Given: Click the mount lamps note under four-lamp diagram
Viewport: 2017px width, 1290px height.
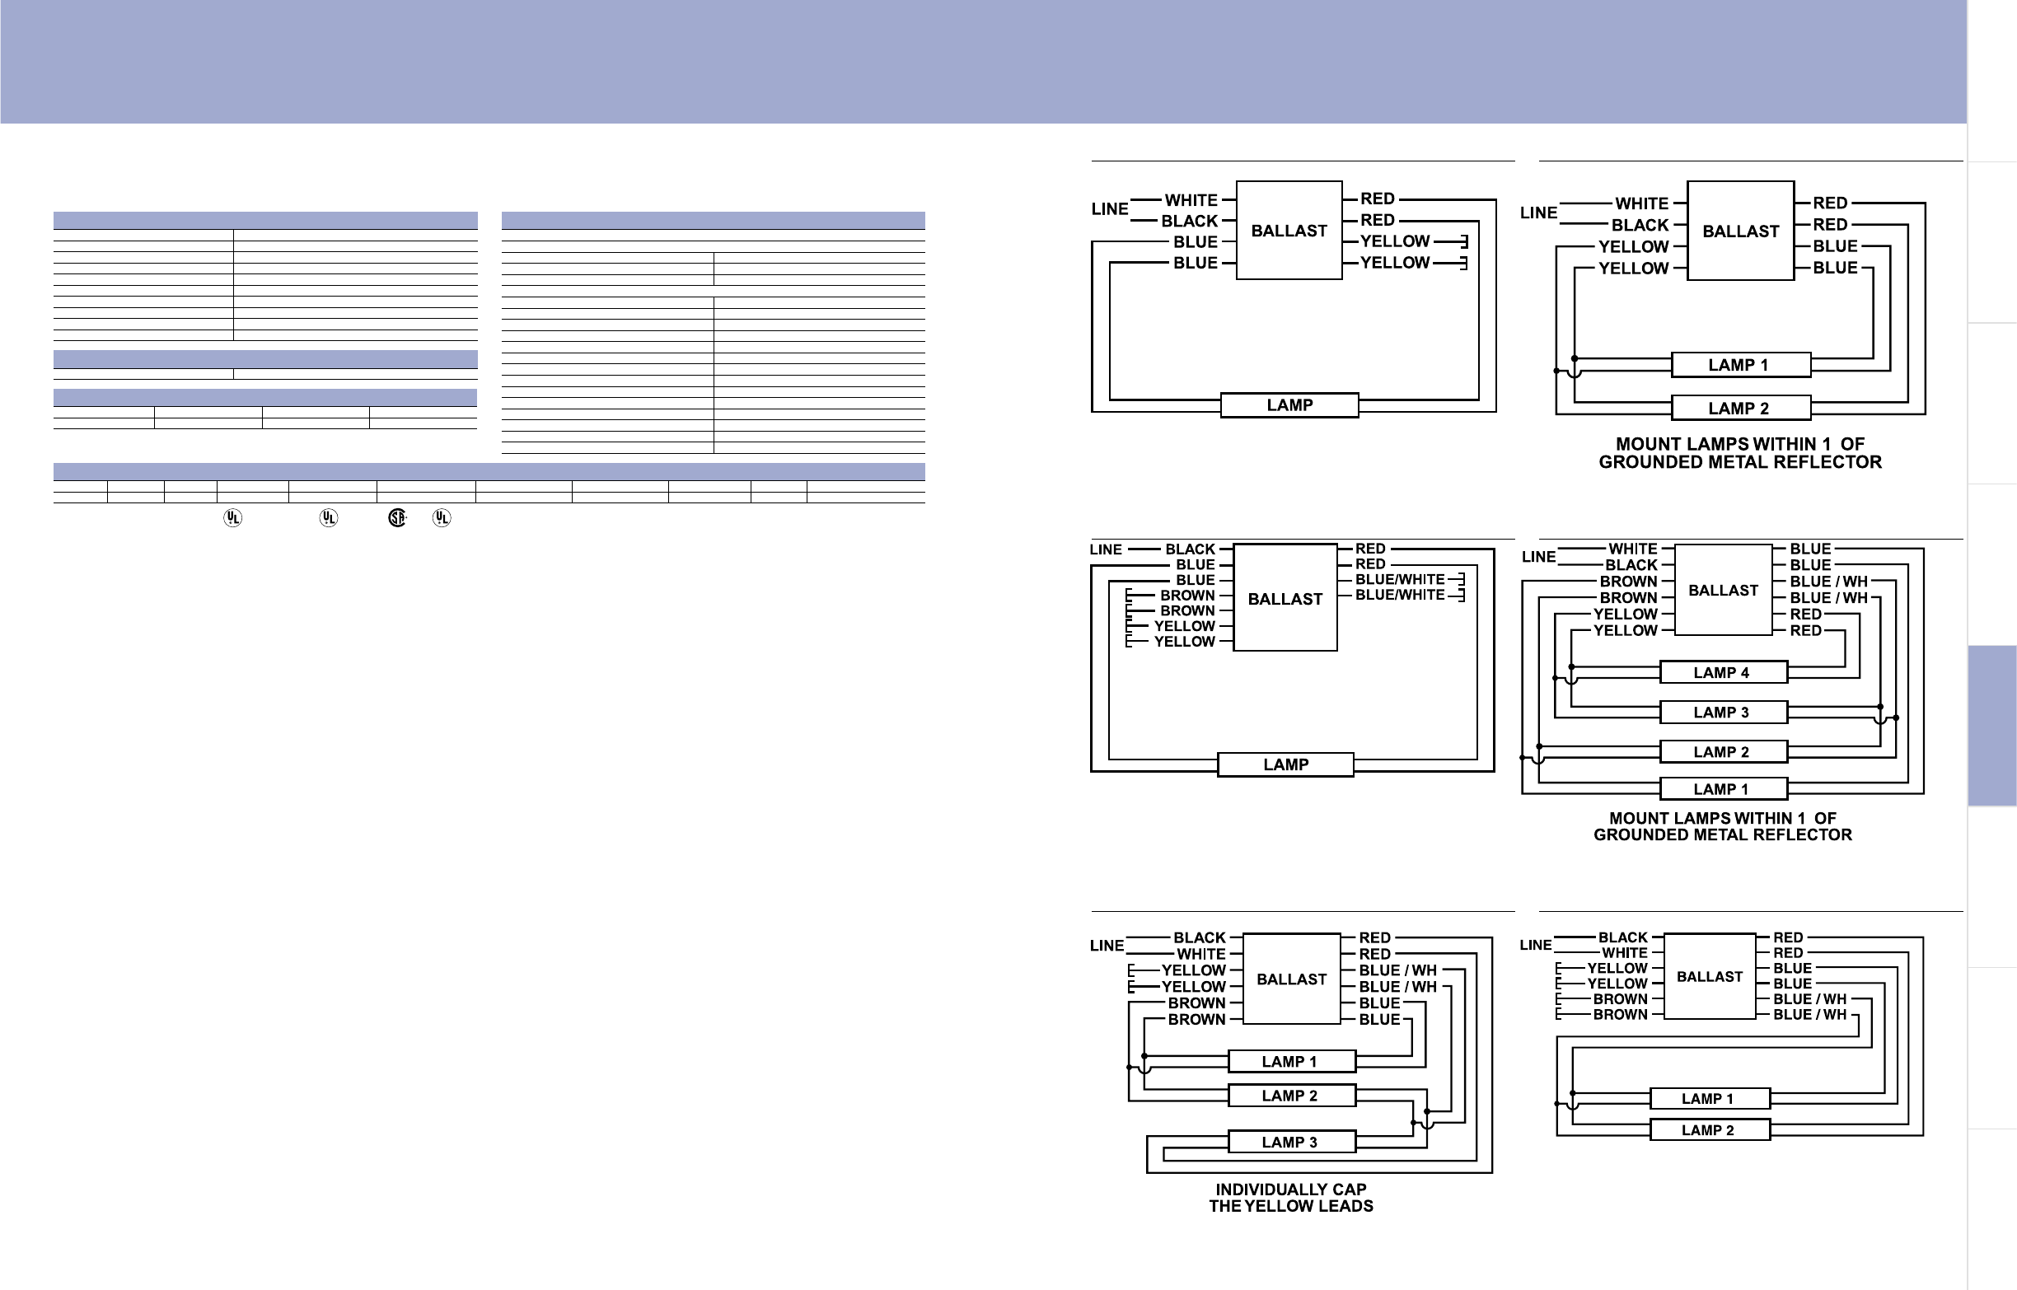Looking at the screenshot, I should tap(1722, 826).
